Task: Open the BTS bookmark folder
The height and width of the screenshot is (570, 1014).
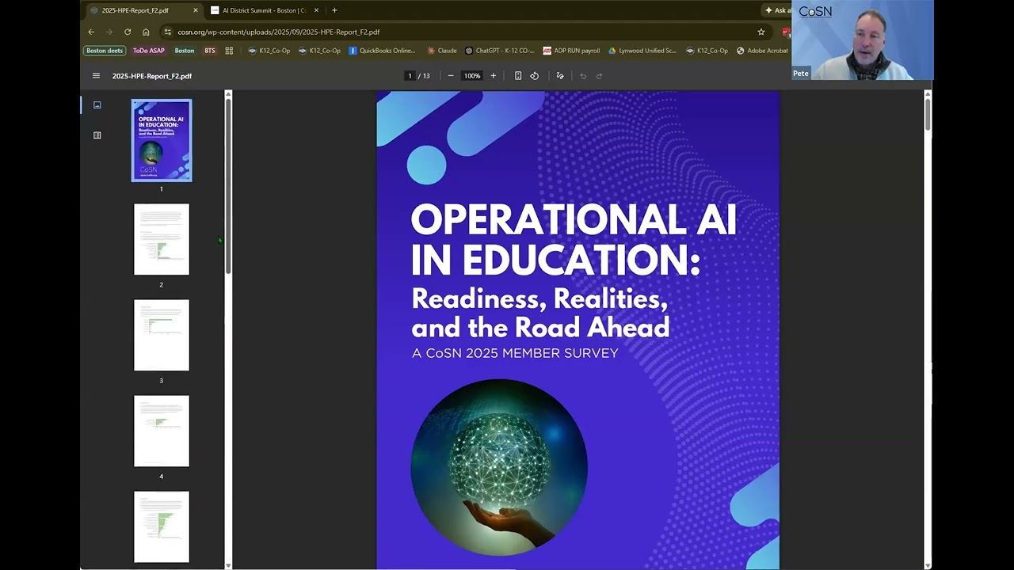Action: pyautogui.click(x=210, y=51)
